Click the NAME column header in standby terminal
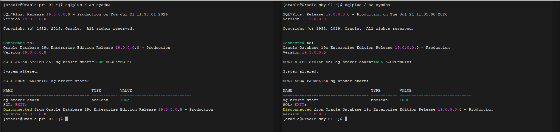The width and height of the screenshot is (560, 132). (x=288, y=90)
